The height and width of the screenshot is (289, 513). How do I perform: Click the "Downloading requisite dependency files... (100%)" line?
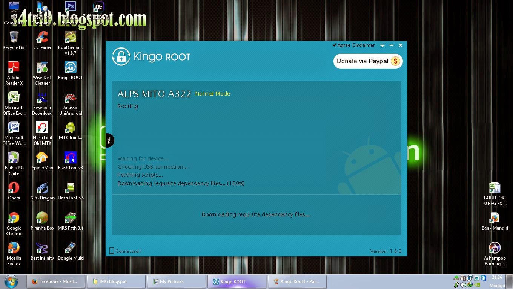pos(181,183)
